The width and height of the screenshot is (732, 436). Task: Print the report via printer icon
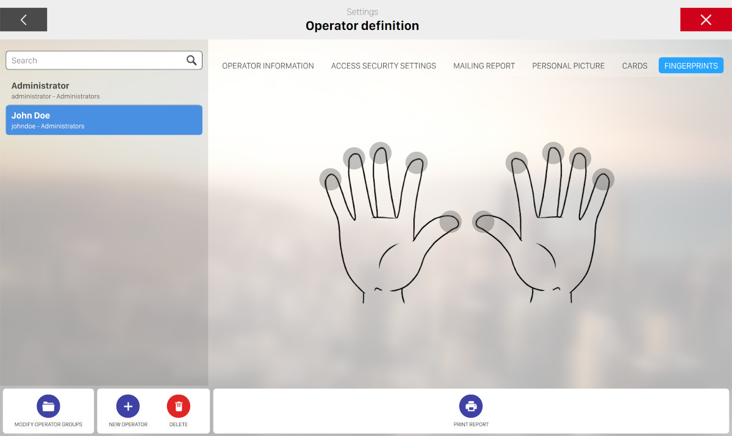click(471, 406)
